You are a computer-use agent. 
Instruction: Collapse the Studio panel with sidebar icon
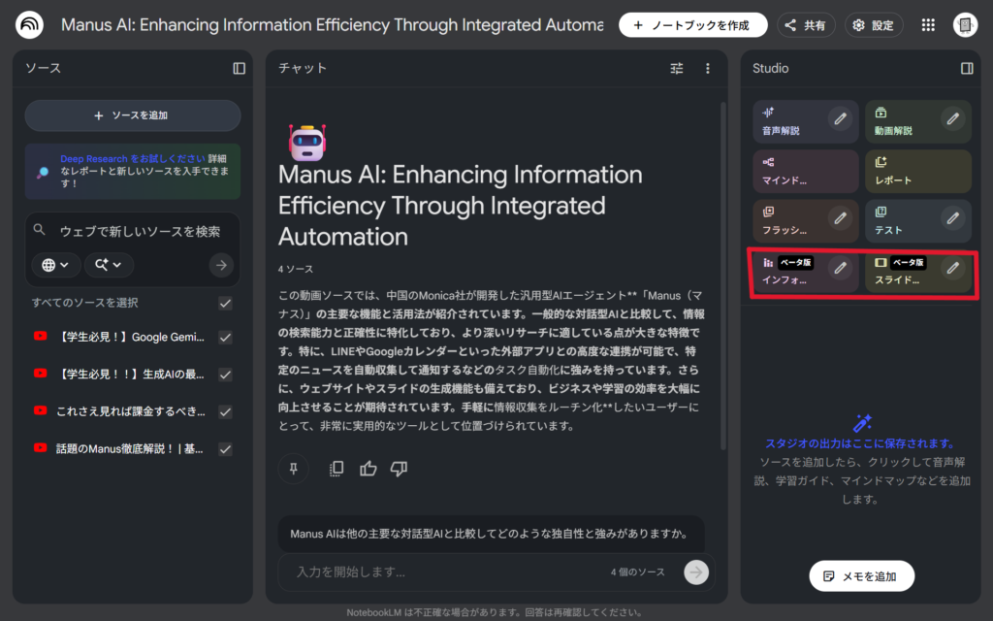tap(967, 68)
